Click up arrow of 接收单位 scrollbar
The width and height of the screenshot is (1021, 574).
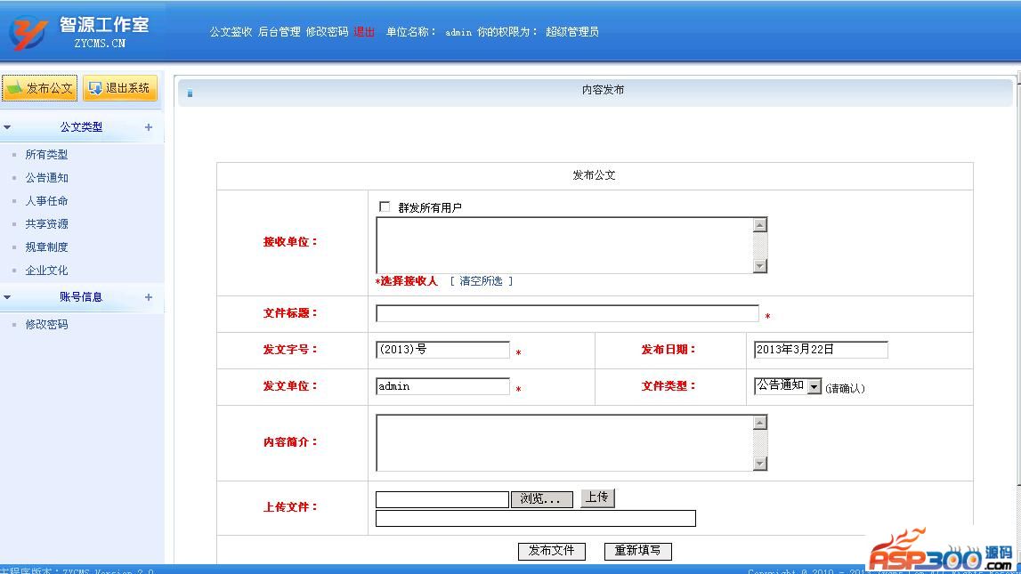click(760, 225)
